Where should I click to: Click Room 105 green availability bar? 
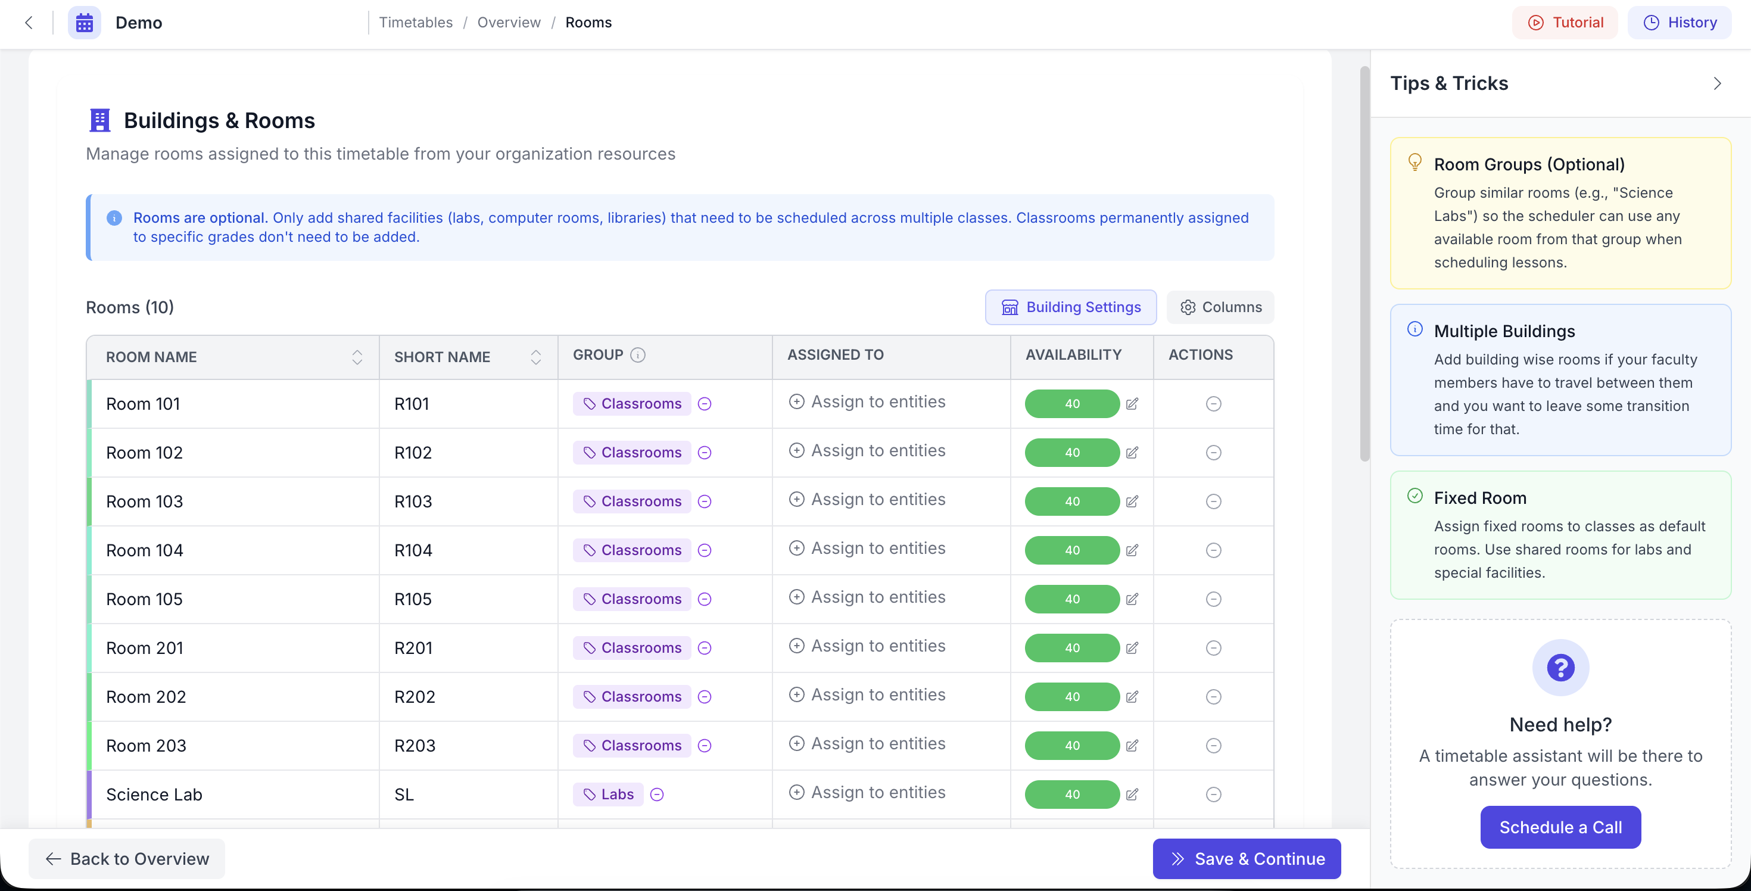1072,599
